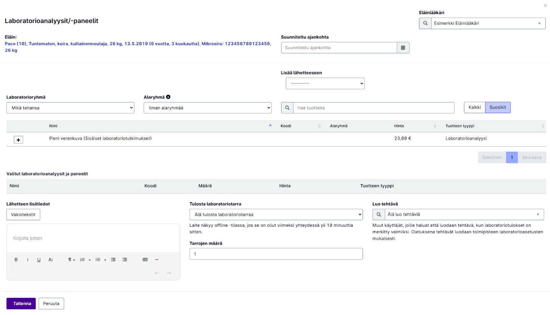Toggle bold formatting in the editor
The image size is (550, 315).
(16, 260)
